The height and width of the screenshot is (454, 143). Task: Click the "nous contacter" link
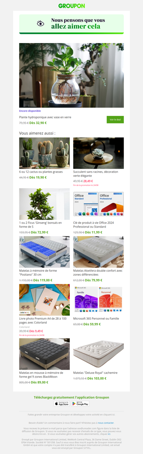(x=106, y=423)
